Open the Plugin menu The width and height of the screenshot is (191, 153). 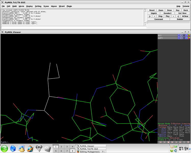click(x=69, y=6)
